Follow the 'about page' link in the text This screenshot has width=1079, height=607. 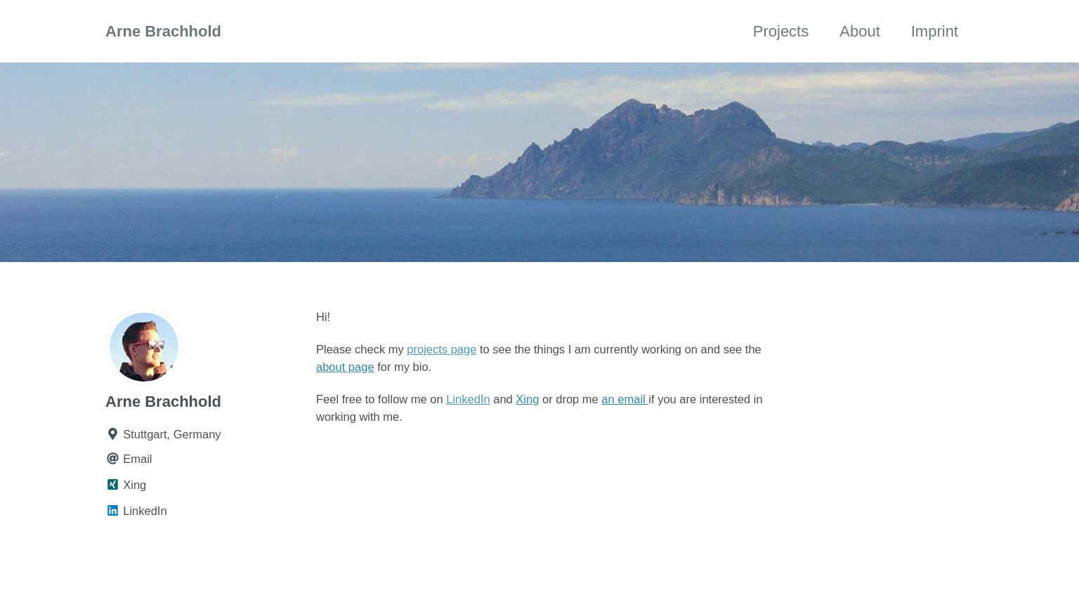point(345,367)
